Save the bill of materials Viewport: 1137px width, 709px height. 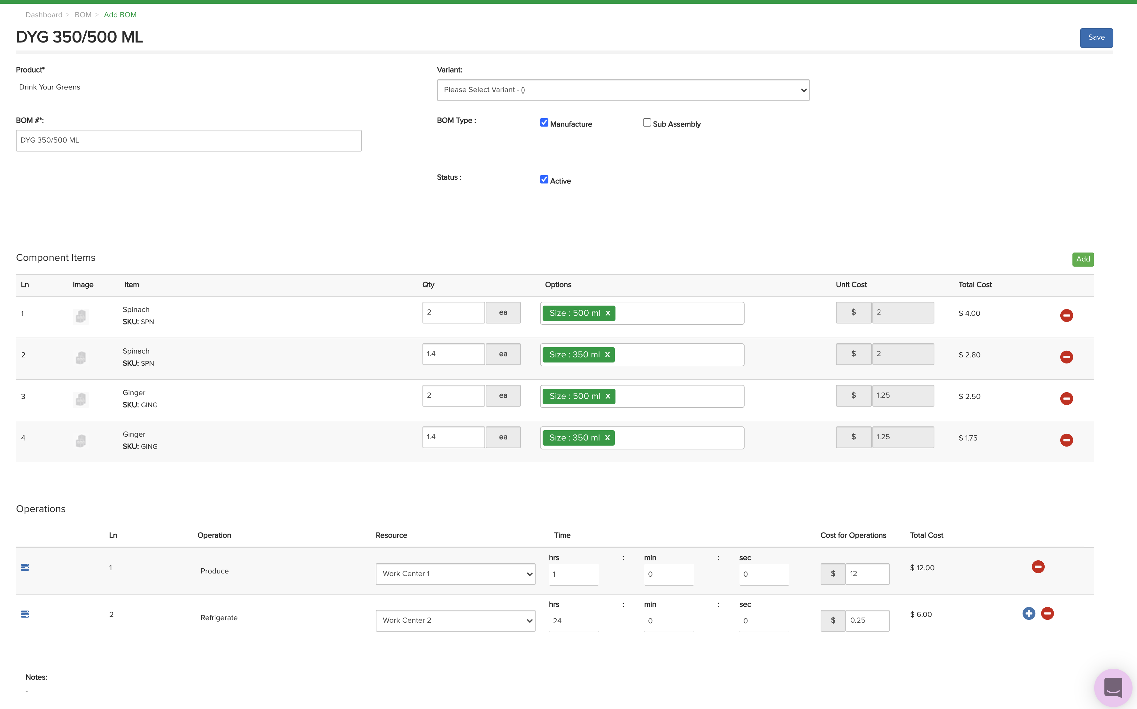click(x=1096, y=37)
